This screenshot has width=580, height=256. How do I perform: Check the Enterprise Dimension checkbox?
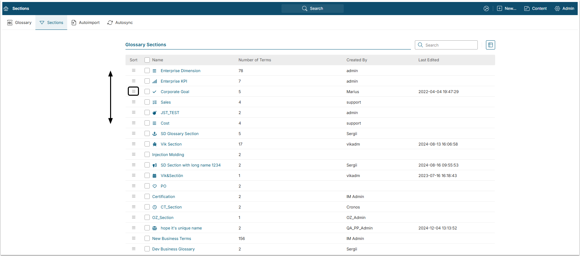[x=147, y=70]
